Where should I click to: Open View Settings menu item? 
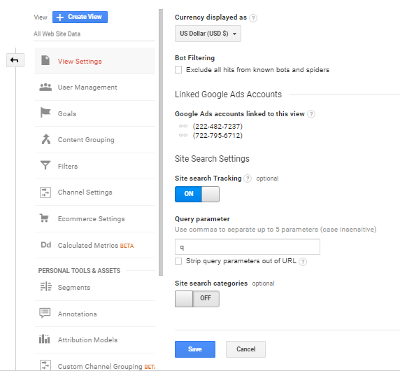95,61
